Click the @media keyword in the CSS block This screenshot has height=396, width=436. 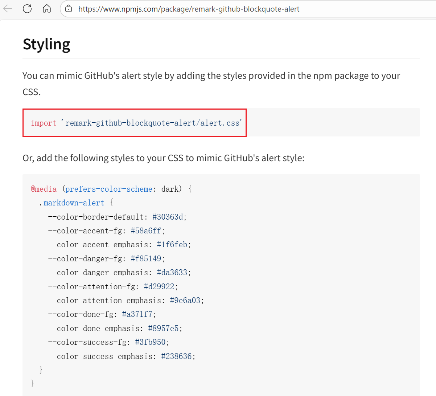pos(44,189)
